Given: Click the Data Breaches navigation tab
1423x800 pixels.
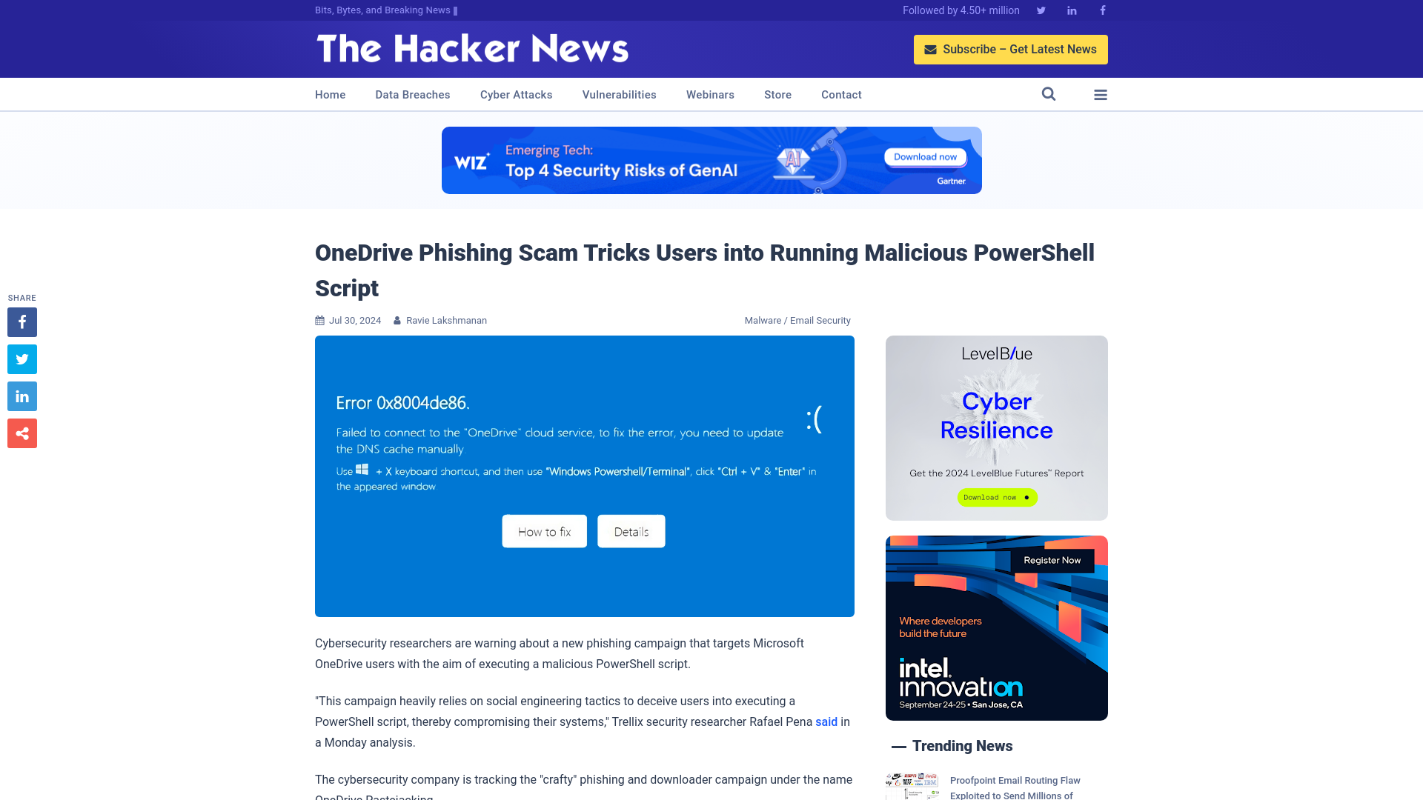Looking at the screenshot, I should point(412,94).
